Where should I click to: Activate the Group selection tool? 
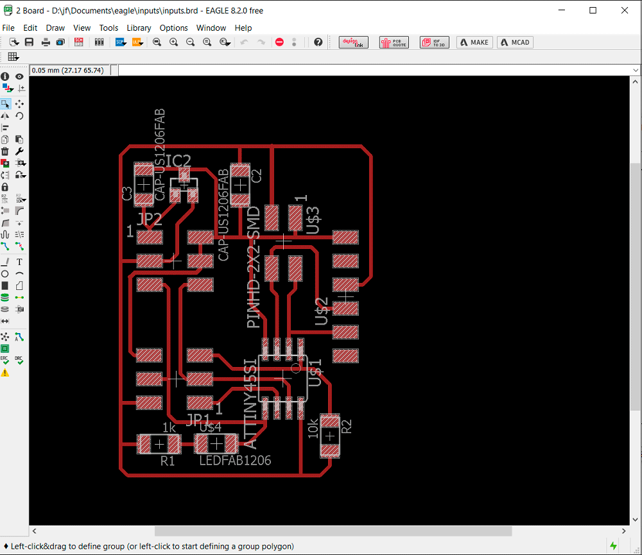click(x=5, y=104)
